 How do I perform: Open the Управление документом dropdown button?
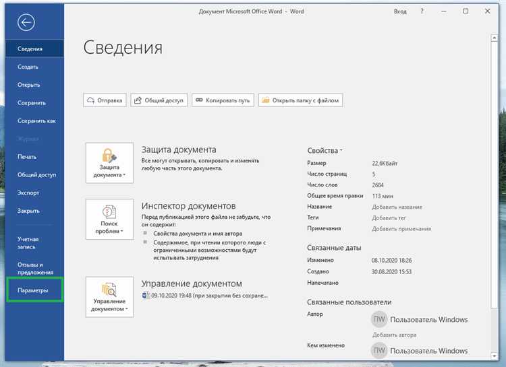pos(109,297)
